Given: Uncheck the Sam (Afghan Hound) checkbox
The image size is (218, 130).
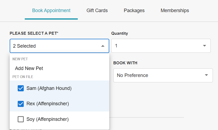Looking at the screenshot, I should tap(21, 88).
